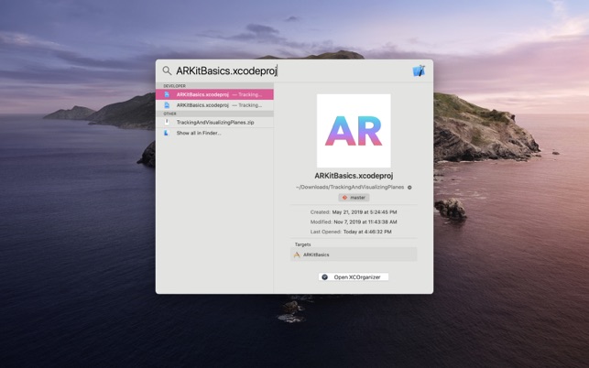Viewport: 589px width, 368px height.
Task: Select the highlighted ARKitBasics.xcodeproj result
Action: [214, 94]
